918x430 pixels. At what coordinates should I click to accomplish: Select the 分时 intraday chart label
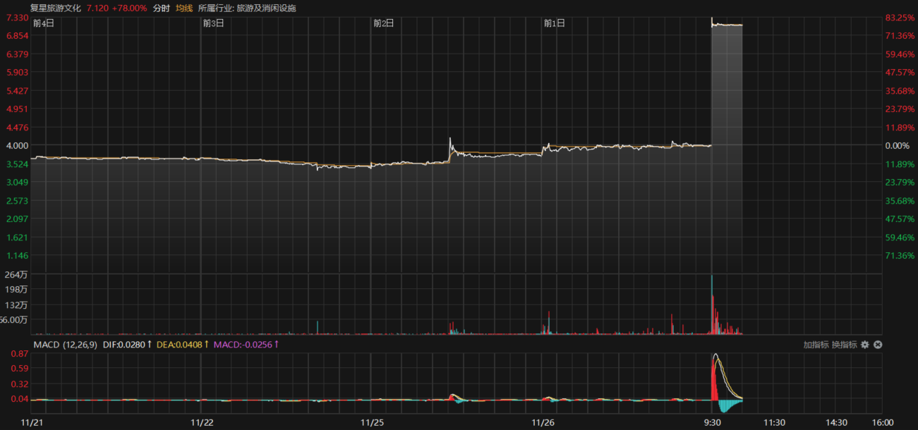pos(162,8)
